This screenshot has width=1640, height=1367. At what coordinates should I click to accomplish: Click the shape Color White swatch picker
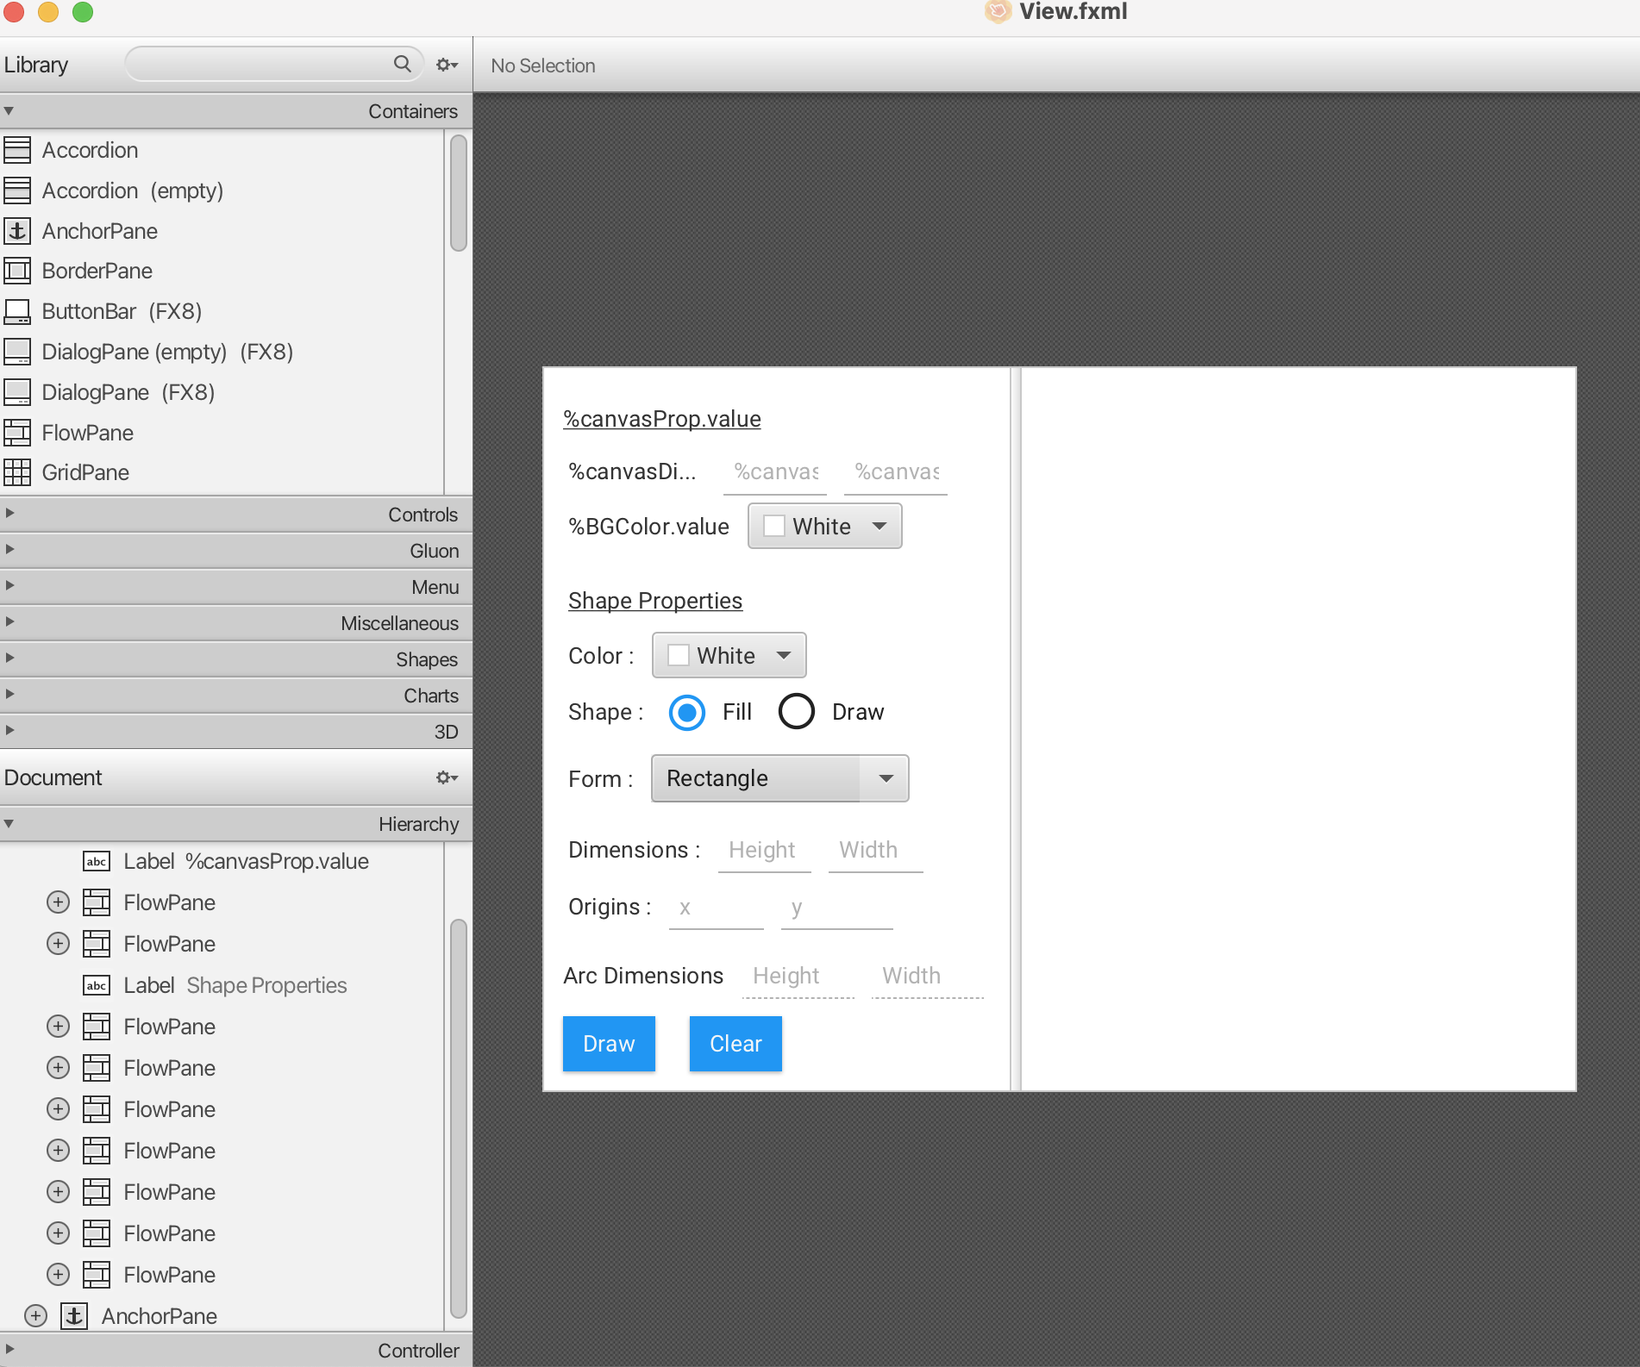(729, 655)
